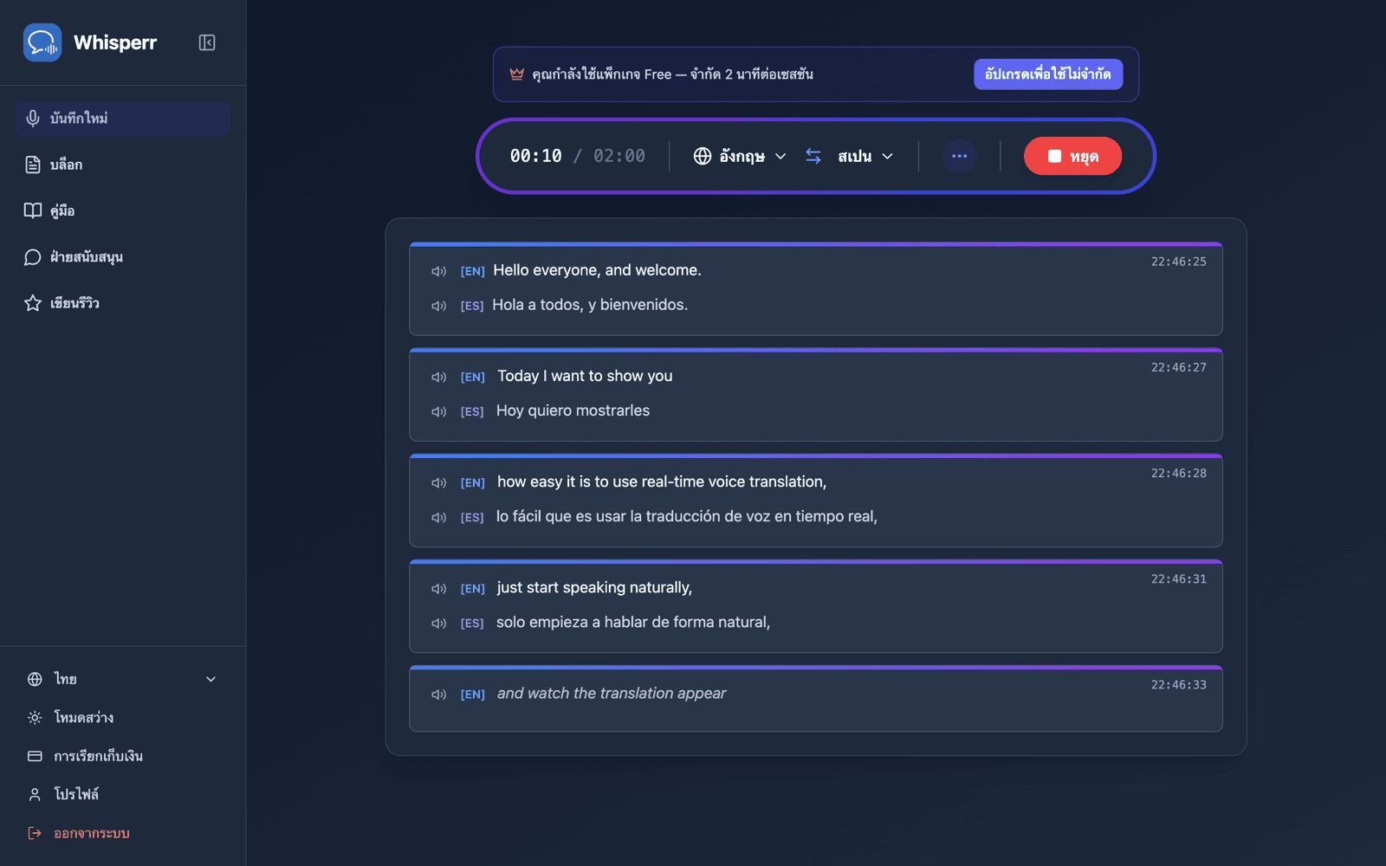Click text 'Hola a todos, y bienvenidos.'
This screenshot has width=1386, height=866.
coord(590,305)
